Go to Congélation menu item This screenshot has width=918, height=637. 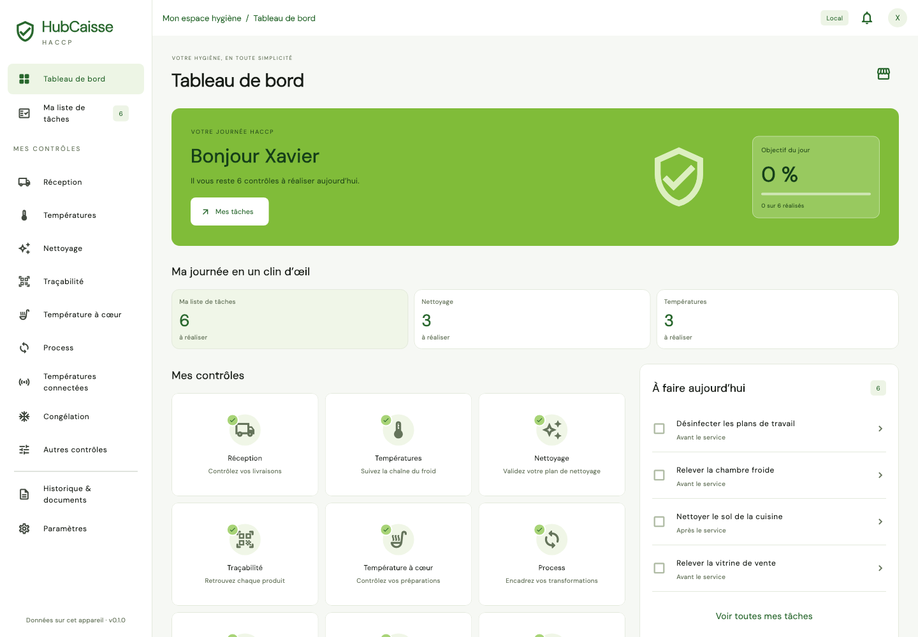pyautogui.click(x=76, y=417)
